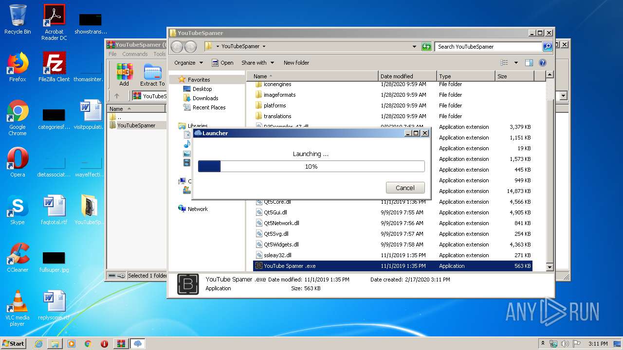Open WinRAR address path dropdown
623x350 pixels.
pos(564,96)
